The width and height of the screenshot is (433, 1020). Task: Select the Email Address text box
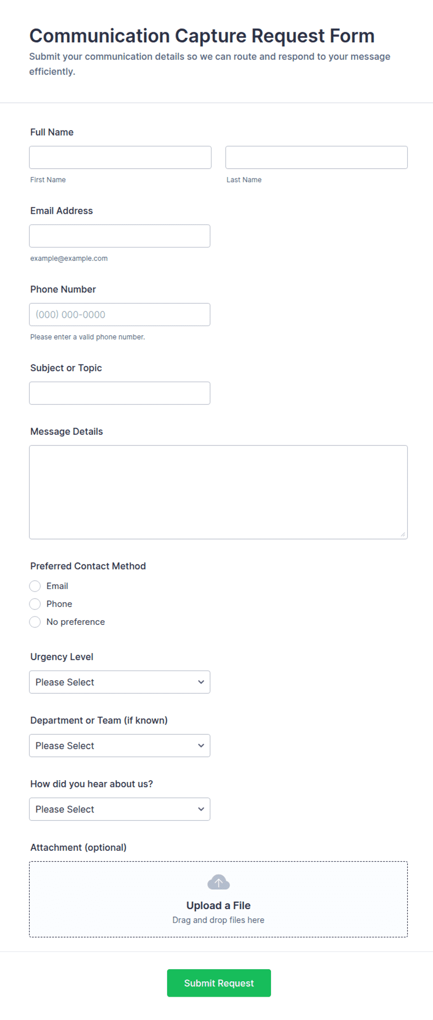(x=120, y=236)
